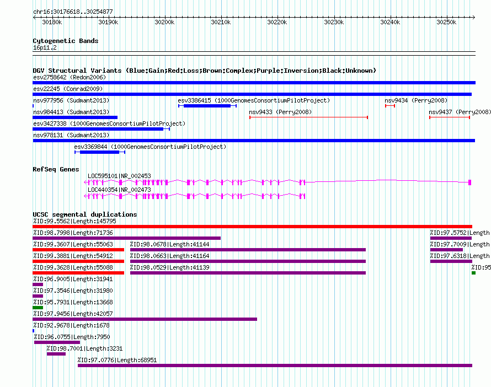This screenshot has height=387, width=491.
Task: Select duplication %ID:99.3607|Length:55063
Action: point(73,244)
